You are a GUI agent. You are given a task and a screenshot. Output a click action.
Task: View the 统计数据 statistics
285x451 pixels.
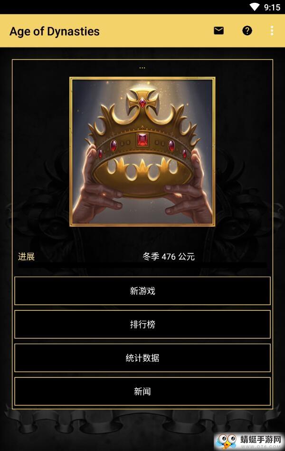click(x=142, y=358)
